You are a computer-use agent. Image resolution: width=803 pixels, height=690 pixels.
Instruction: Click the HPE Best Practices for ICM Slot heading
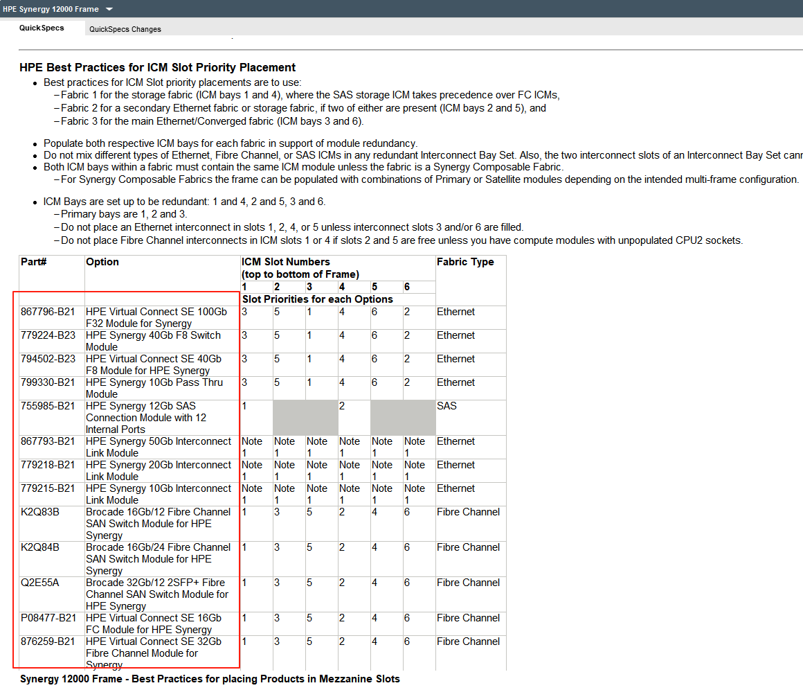(x=158, y=68)
